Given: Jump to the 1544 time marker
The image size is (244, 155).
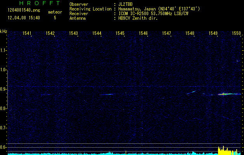Looking at the screenshot, I should (97, 34).
